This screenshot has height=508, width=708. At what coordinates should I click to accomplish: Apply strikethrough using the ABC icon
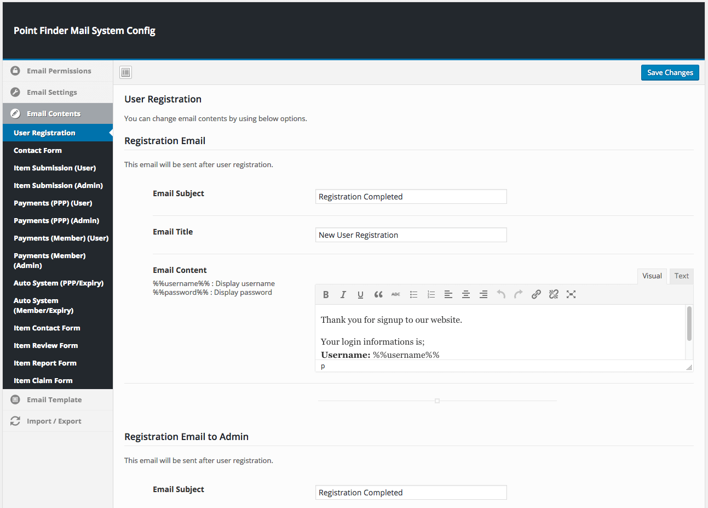tap(396, 295)
